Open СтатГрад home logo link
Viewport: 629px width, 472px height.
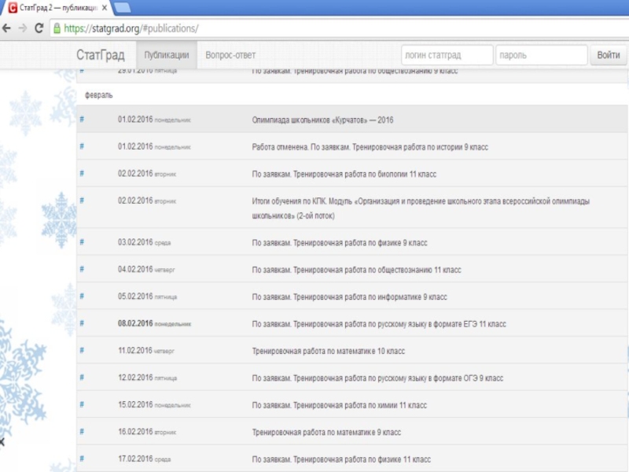pos(100,55)
